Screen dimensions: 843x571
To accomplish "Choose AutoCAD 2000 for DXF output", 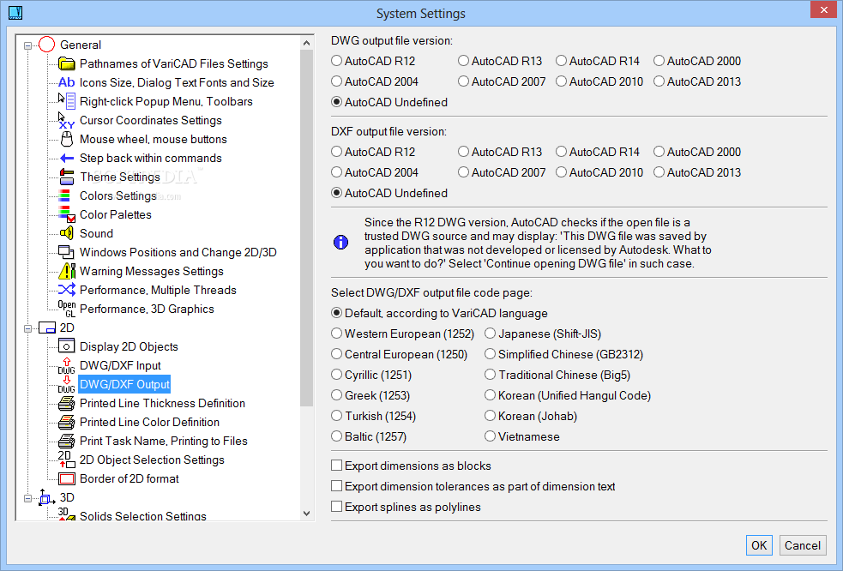I will click(697, 152).
